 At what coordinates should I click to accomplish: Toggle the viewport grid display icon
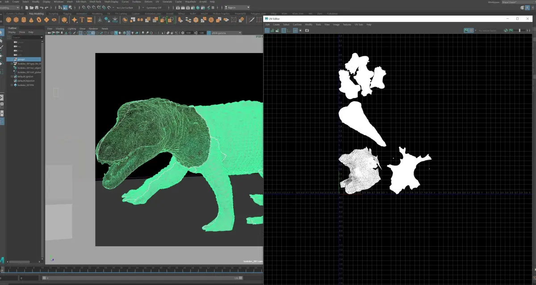pyautogui.click(x=80, y=33)
